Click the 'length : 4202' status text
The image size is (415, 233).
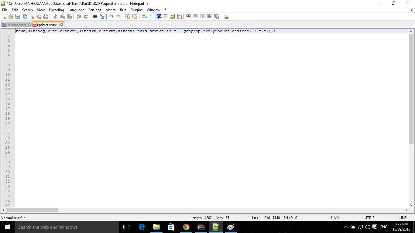click(x=201, y=218)
